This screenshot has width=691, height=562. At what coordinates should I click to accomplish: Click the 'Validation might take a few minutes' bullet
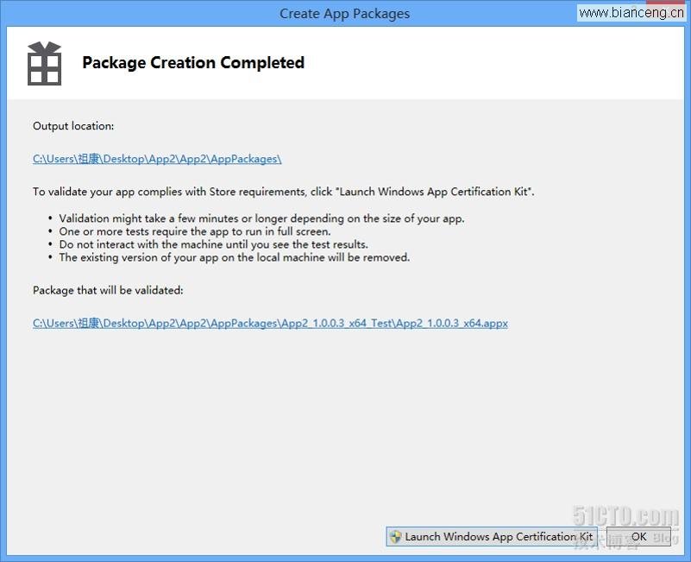(261, 218)
